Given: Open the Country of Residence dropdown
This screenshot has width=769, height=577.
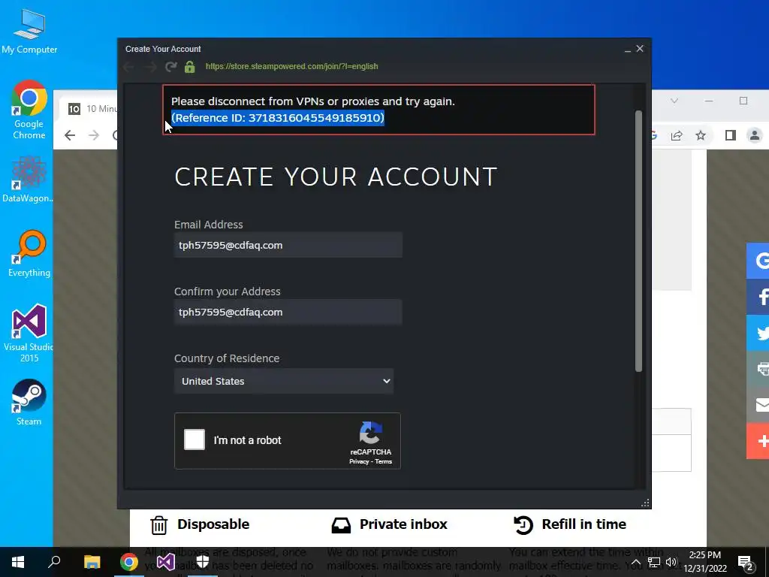Looking at the screenshot, I should tap(284, 381).
